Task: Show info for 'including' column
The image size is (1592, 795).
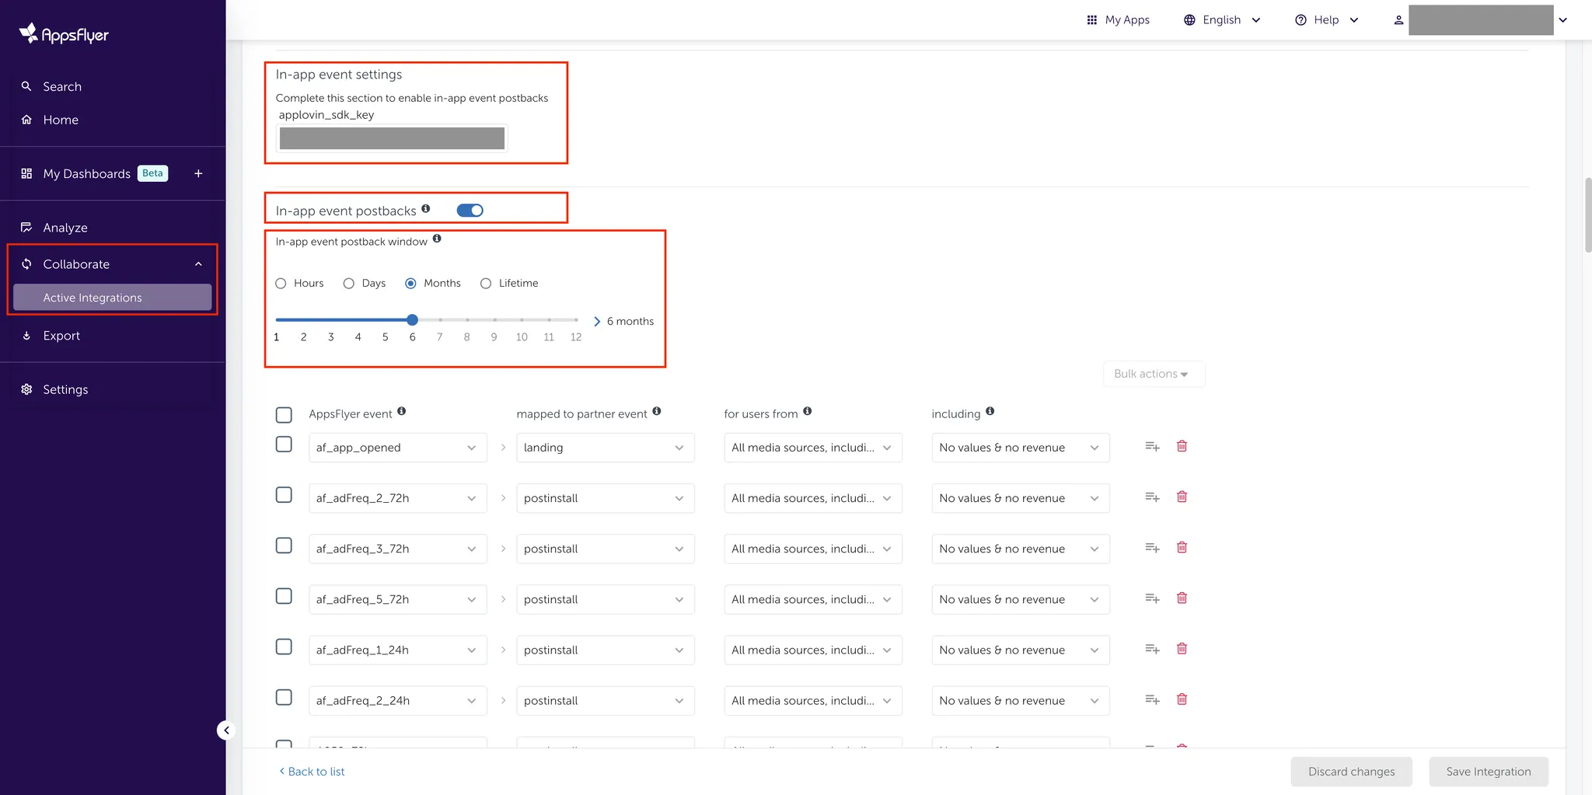Action: 990,411
